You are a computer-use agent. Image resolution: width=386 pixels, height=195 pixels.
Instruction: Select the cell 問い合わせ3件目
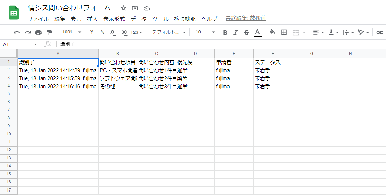click(156, 87)
